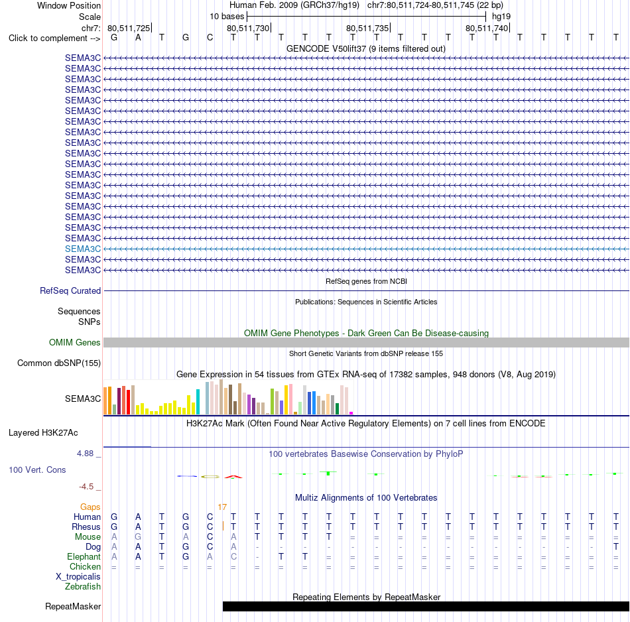Click the 'Chicken' alignment row label
The width and height of the screenshot is (630, 622).
pos(85,566)
